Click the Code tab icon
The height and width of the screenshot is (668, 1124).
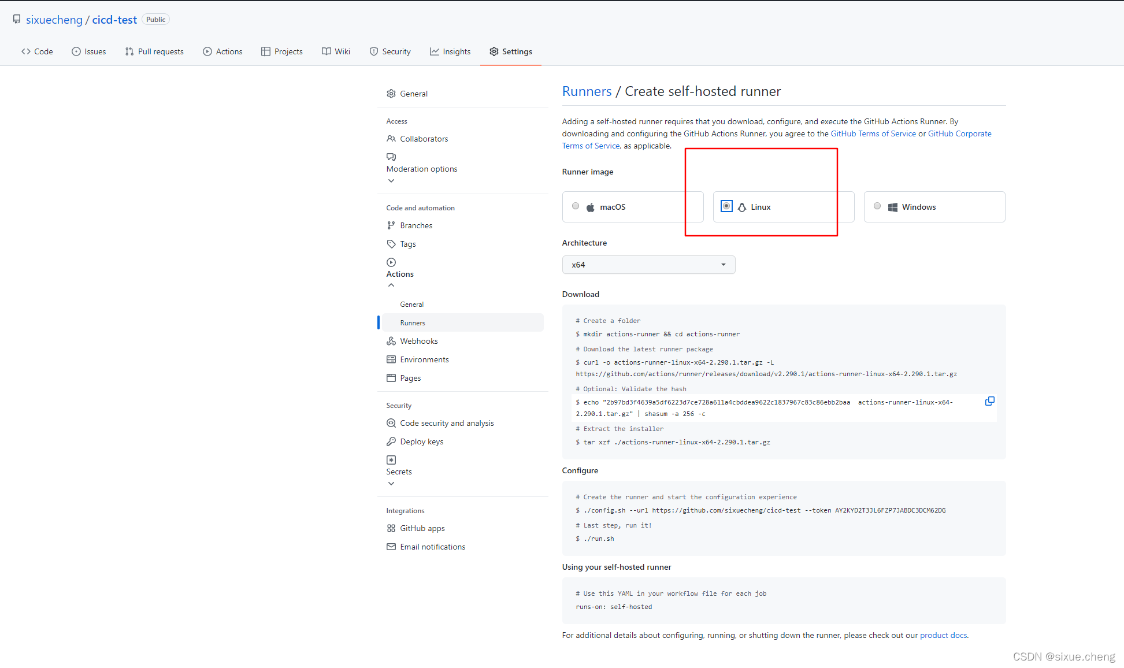click(26, 51)
